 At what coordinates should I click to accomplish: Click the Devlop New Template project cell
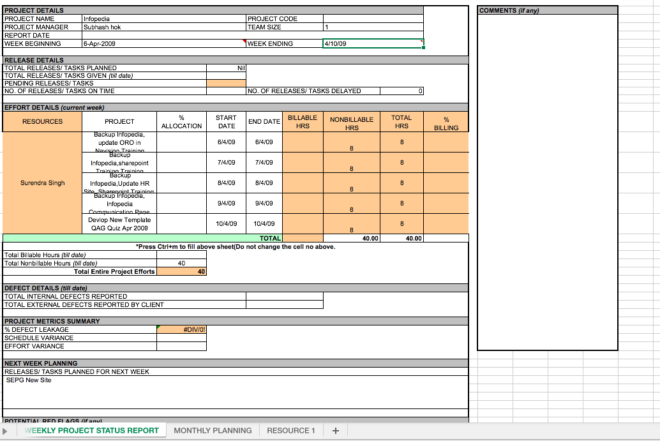coord(119,224)
